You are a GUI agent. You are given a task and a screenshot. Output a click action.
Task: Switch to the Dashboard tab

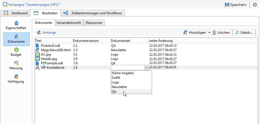[16, 13]
